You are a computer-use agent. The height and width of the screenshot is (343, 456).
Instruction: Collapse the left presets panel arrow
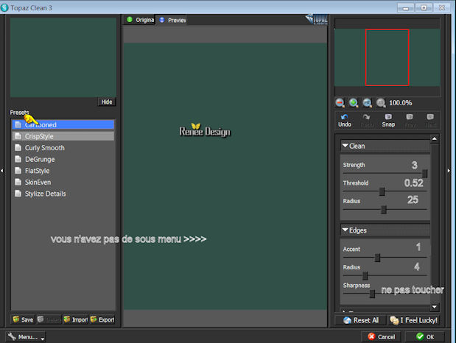click(2, 171)
